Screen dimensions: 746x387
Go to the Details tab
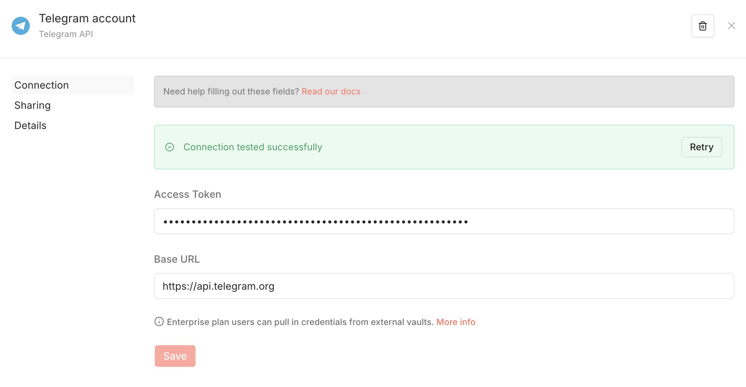tap(30, 125)
